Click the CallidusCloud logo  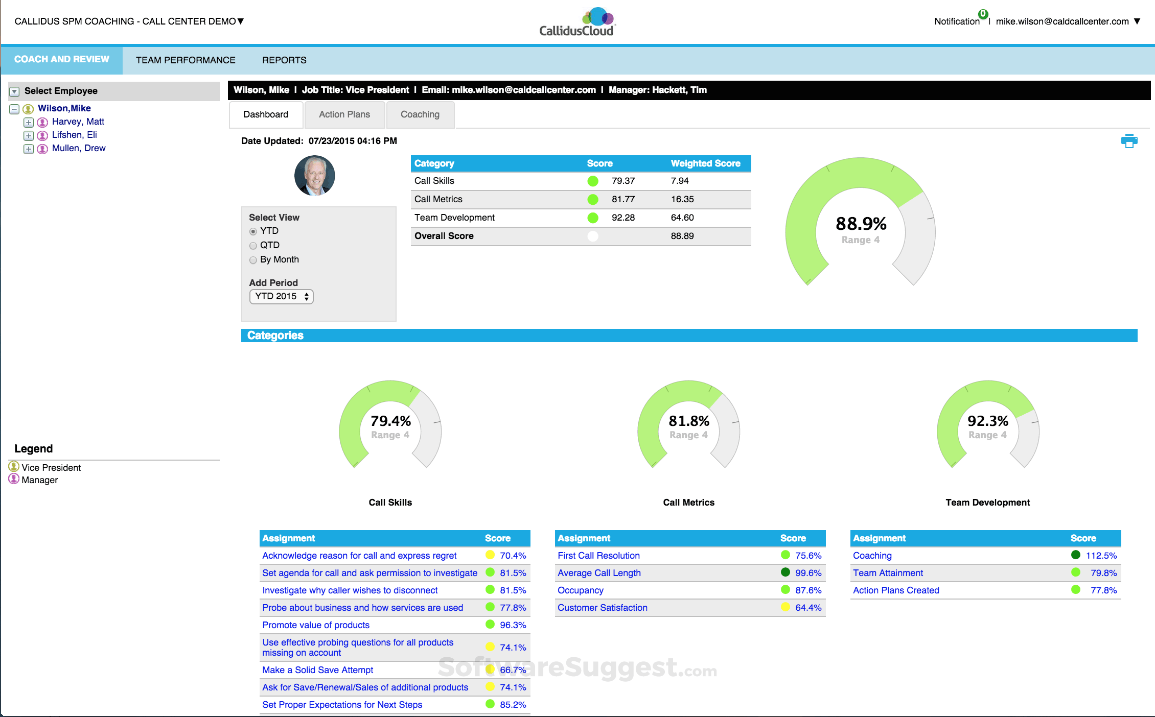[577, 20]
